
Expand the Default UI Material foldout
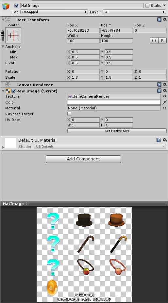[3, 147]
